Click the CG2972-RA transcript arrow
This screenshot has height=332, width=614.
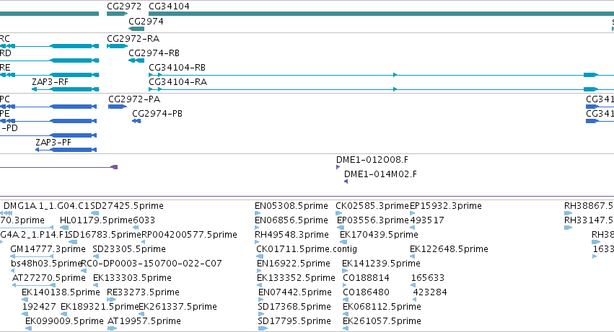click(117, 46)
